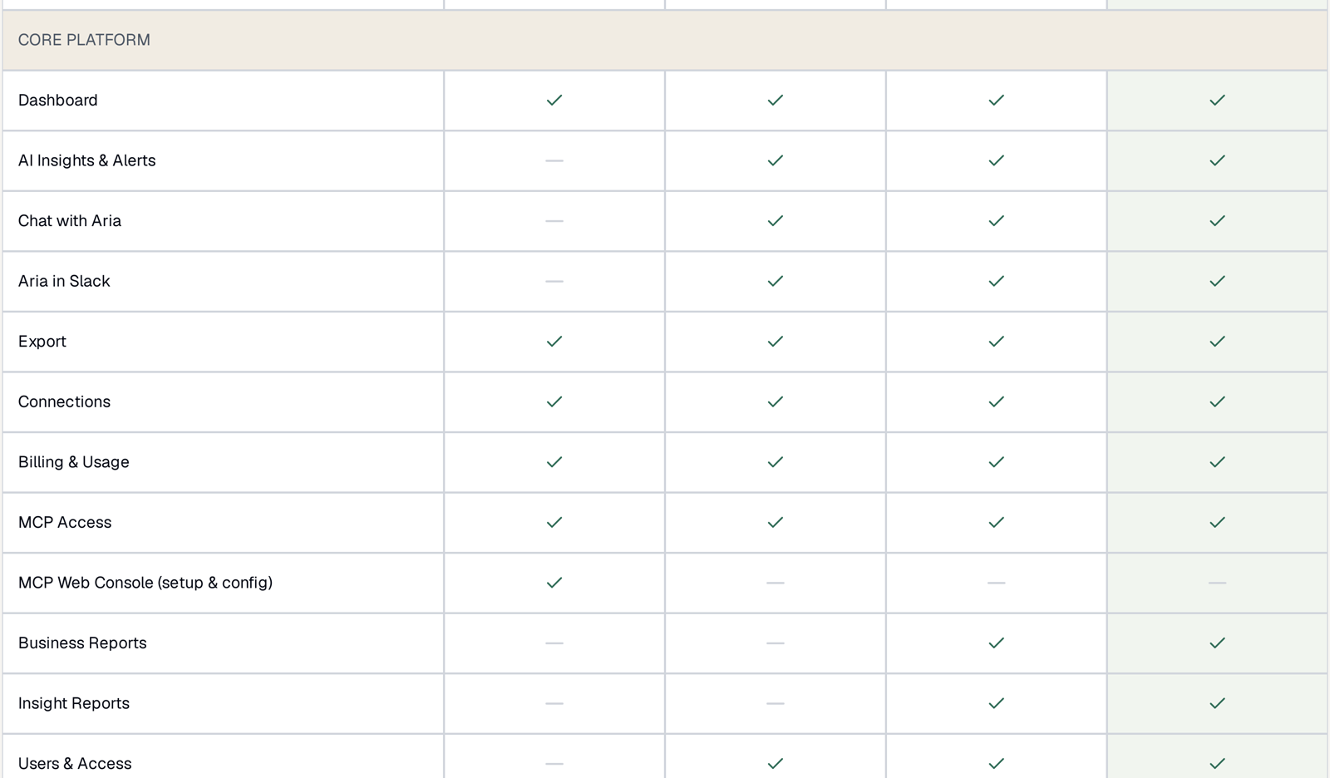Click the Insight Reports dash in second plan column
The image size is (1330, 778).
tap(776, 703)
